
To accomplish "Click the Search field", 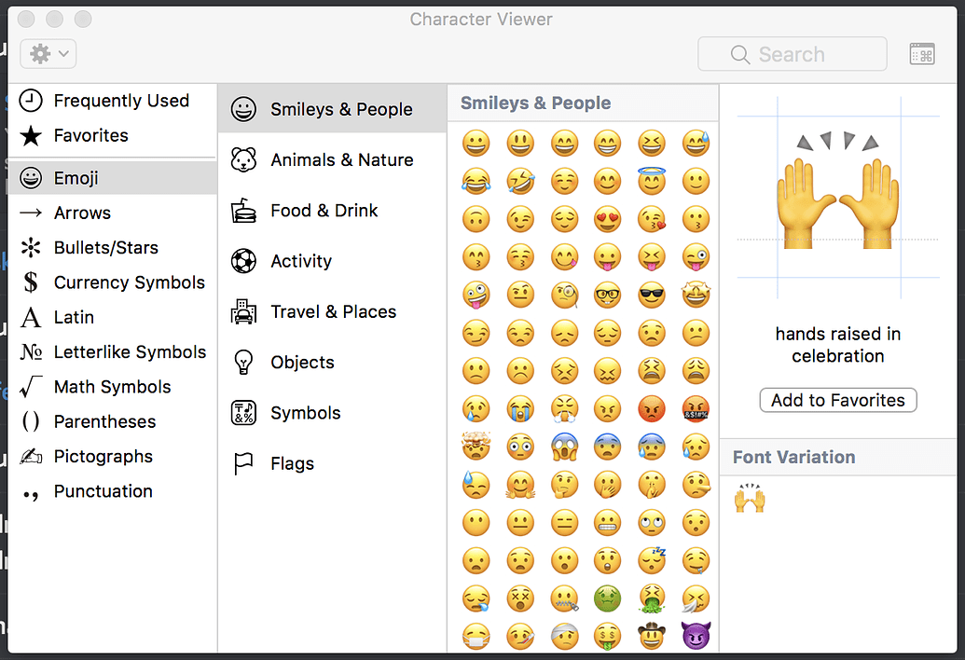I will point(792,54).
